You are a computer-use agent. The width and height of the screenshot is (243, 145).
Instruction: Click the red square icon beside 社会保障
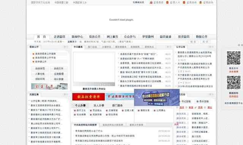[75, 115]
